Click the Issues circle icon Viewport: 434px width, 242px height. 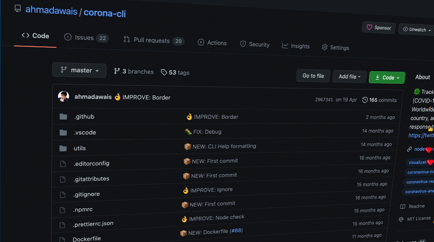(68, 37)
